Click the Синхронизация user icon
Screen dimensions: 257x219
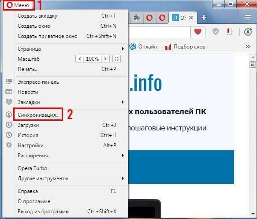tap(9, 114)
